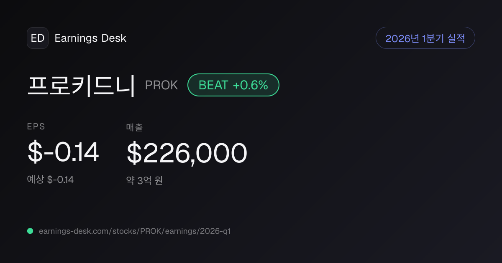502x263 pixels.
Task: Select the $226,000 revenue figure
Action: (187, 153)
